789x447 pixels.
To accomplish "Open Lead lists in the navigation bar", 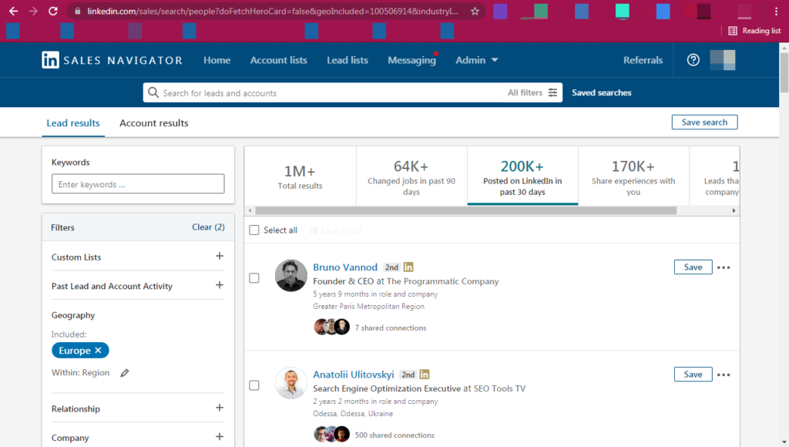I will [x=347, y=60].
